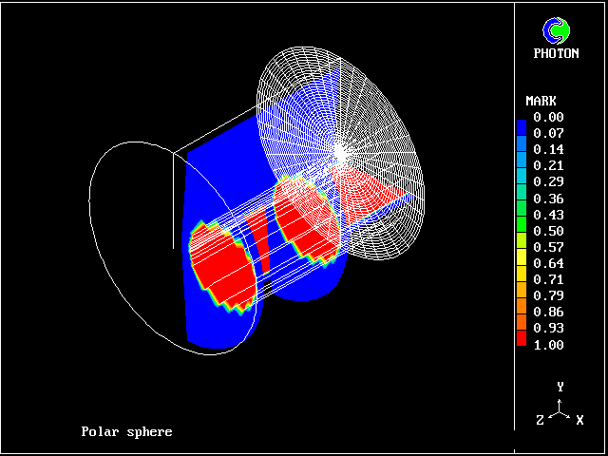Click the PHOTON globe logo icon
The height and width of the screenshot is (456, 608).
(x=557, y=30)
